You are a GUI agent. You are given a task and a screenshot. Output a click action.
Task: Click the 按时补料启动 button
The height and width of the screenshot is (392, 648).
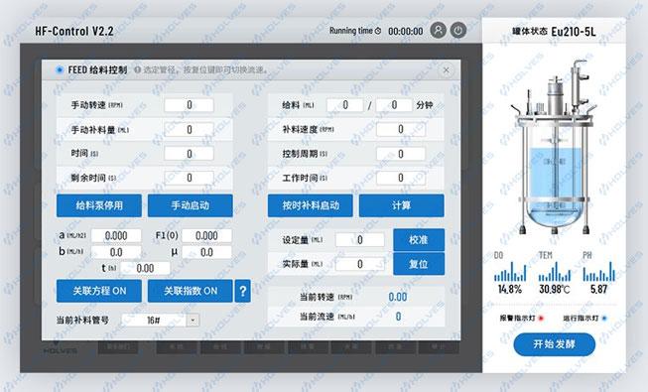point(311,205)
